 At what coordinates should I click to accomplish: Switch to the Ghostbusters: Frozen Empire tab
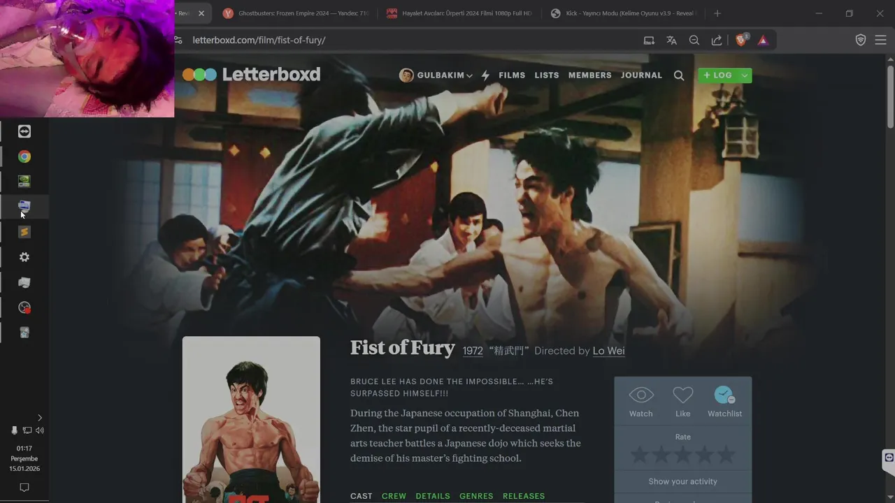pos(295,13)
